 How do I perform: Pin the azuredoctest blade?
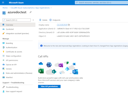[30, 12]
